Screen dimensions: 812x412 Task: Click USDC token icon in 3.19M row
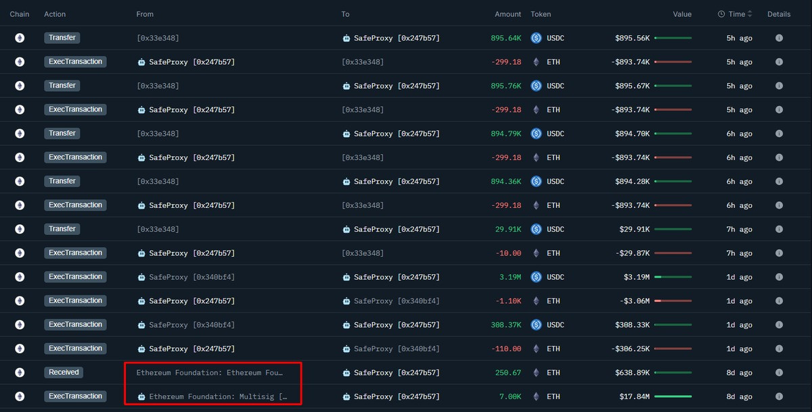pos(537,277)
